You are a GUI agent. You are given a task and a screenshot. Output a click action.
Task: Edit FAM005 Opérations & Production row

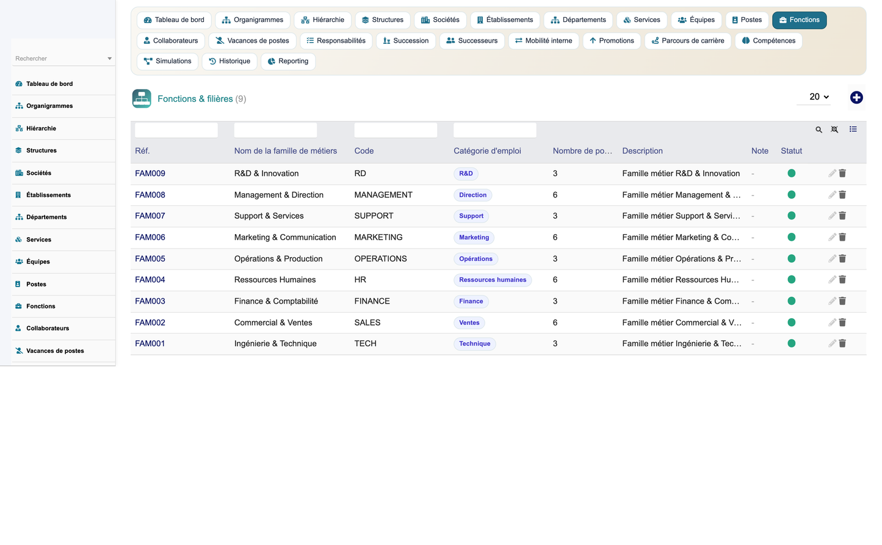coord(832,258)
